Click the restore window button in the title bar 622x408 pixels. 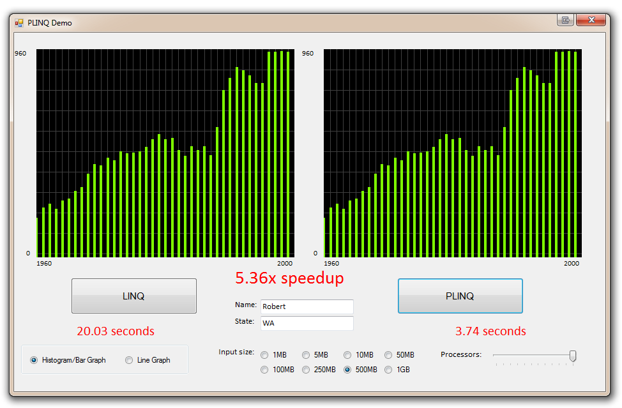(x=565, y=20)
